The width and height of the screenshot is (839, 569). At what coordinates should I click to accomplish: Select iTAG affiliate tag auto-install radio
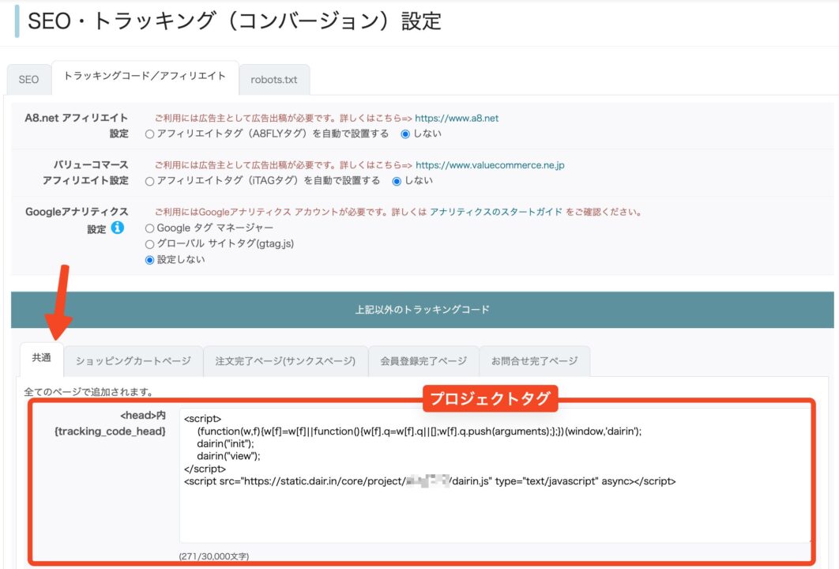click(150, 182)
